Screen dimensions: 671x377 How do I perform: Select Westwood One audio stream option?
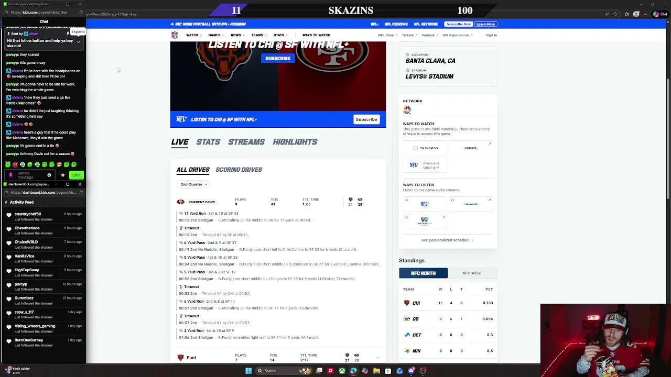(425, 221)
